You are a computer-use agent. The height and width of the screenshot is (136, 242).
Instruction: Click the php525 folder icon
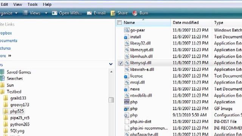pyautogui.click(x=6, y=111)
